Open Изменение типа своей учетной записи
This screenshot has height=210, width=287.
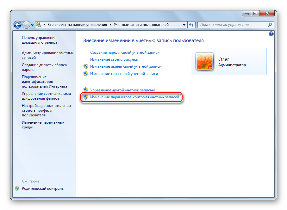pyautogui.click(x=124, y=74)
